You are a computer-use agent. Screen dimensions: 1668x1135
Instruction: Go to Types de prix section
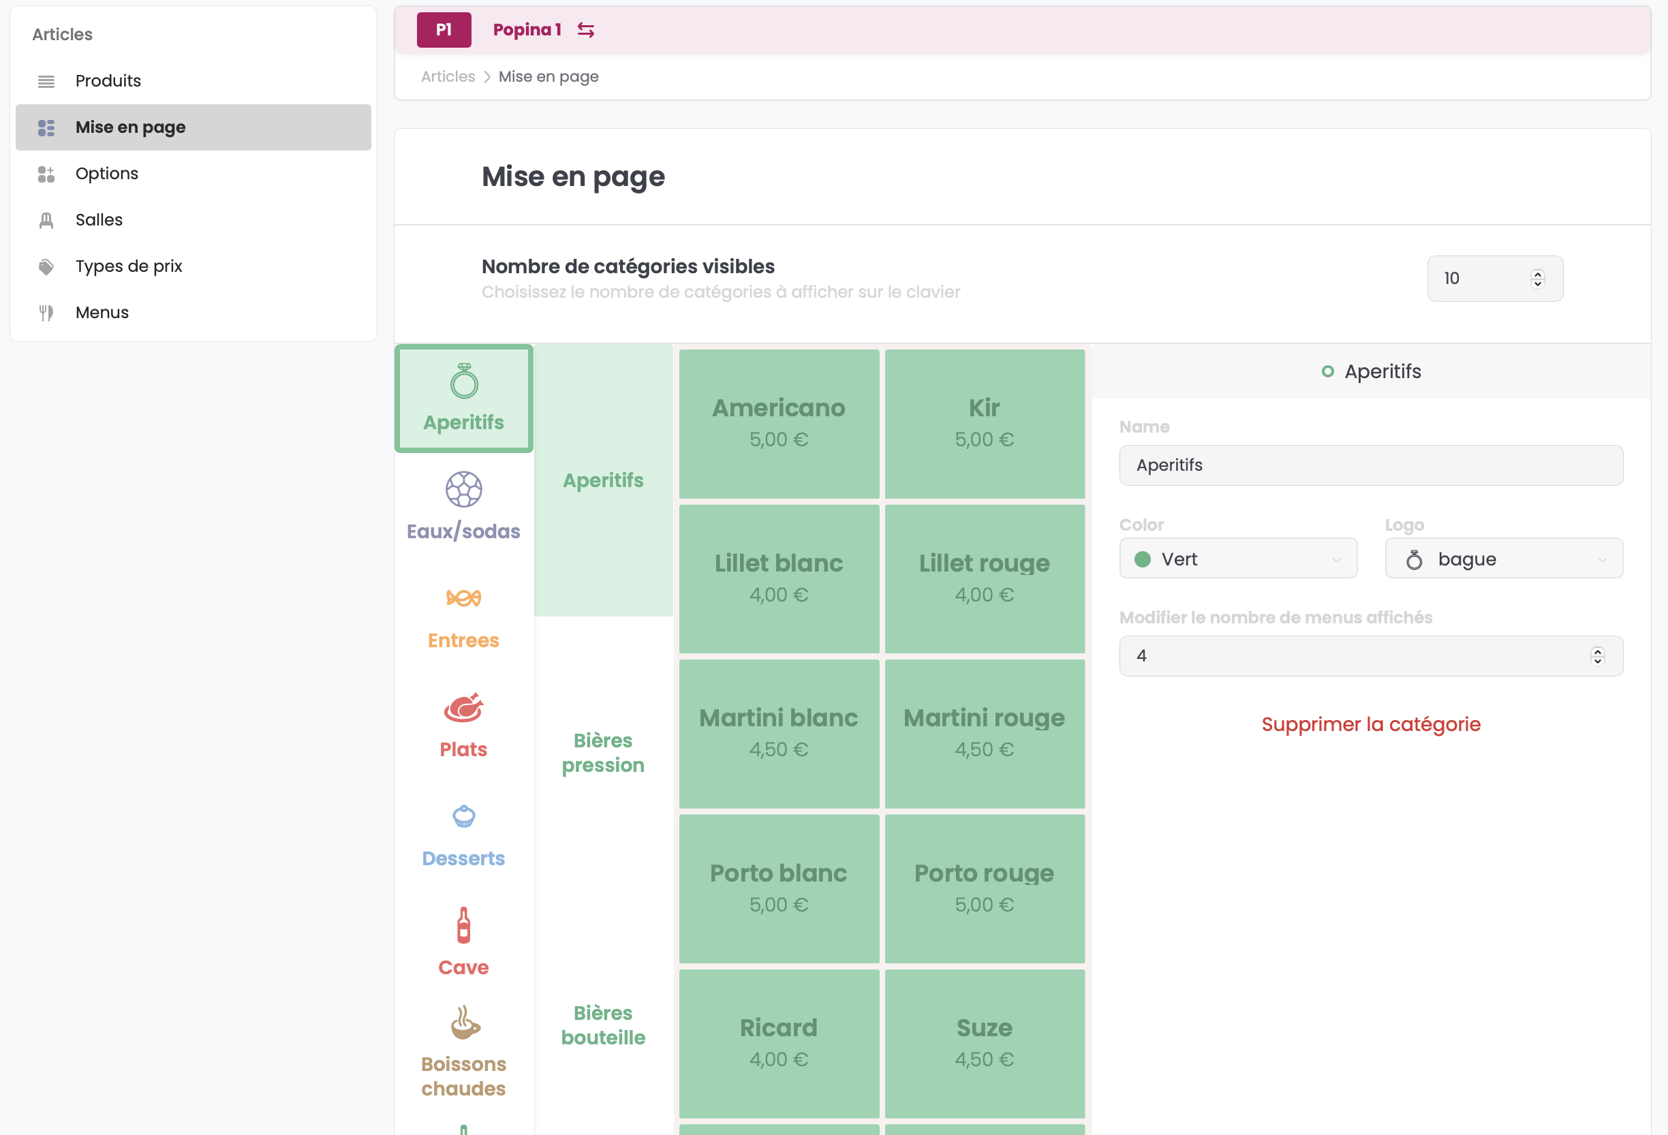(129, 266)
